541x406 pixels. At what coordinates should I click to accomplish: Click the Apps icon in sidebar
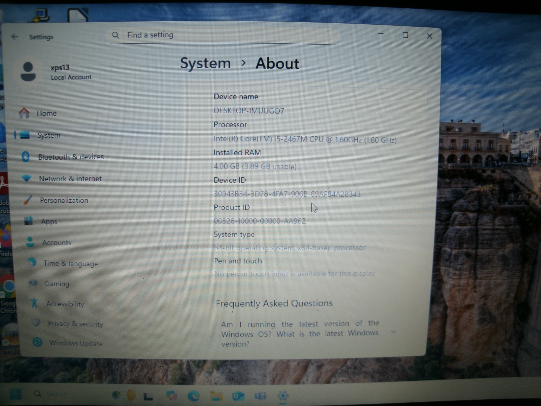click(x=29, y=221)
